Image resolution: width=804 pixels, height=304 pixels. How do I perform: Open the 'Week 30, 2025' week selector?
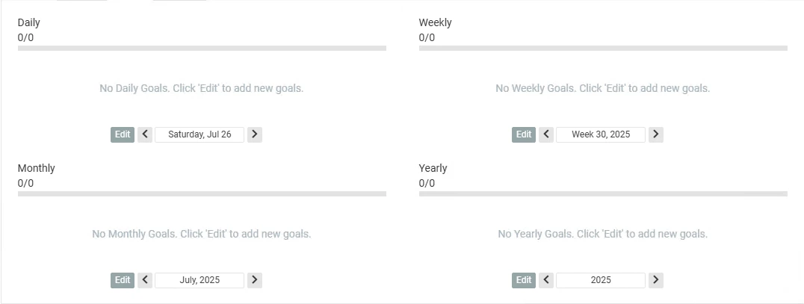click(601, 134)
